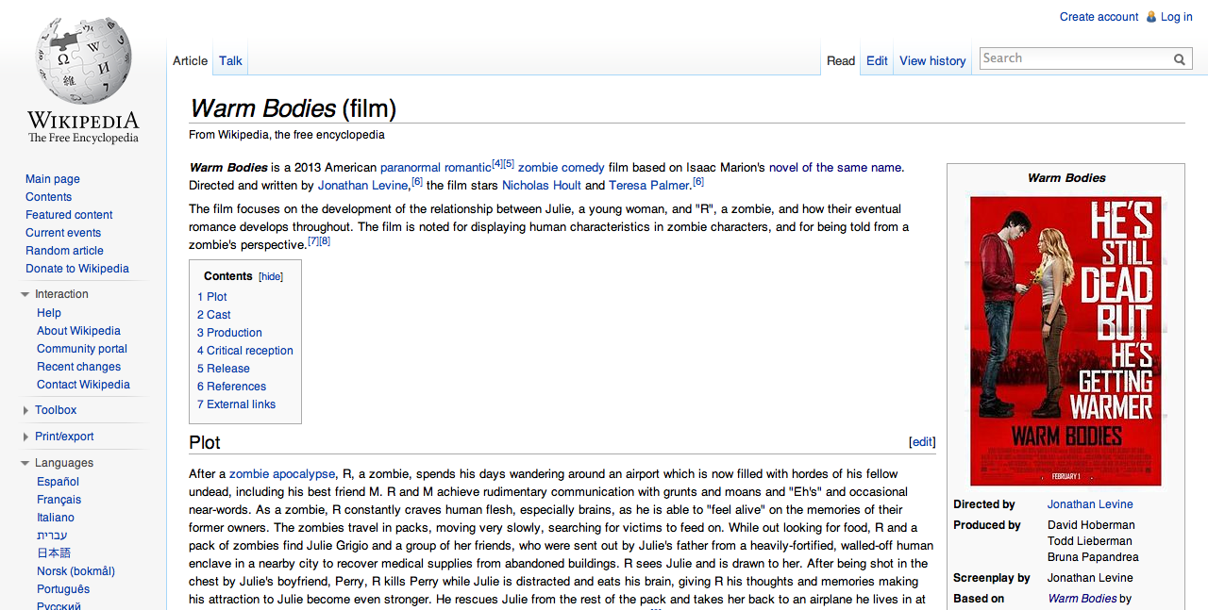Viewport: 1208px width, 610px height.
Task: Open the Contents sidebar link
Action: [x=48, y=197]
